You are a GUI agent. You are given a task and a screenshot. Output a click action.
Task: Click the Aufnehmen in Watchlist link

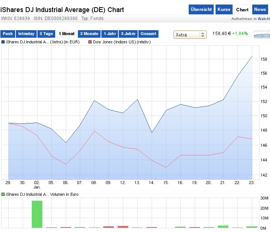(250, 18)
